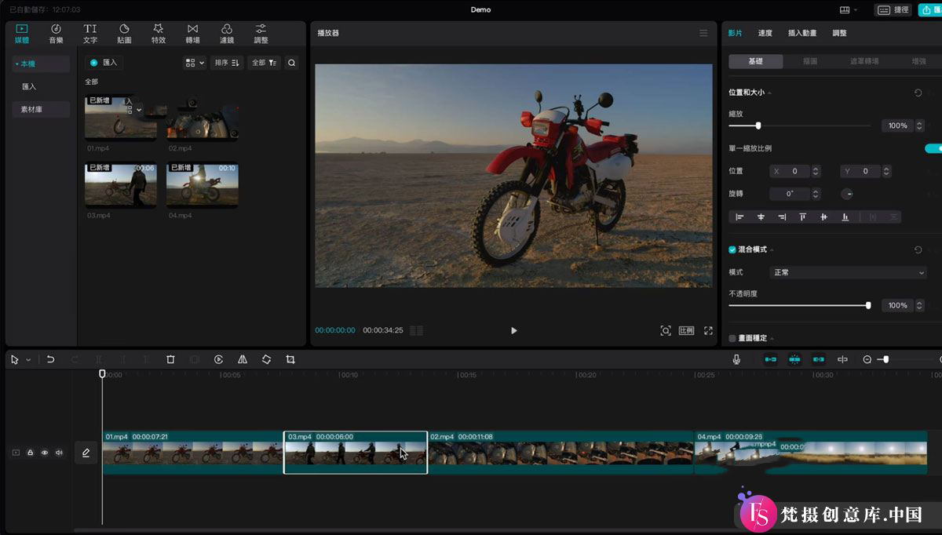Delete the selected clip with trash icon
Viewport: 942px width, 535px height.
(x=170, y=359)
